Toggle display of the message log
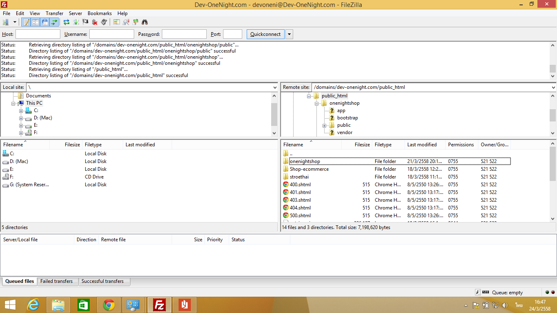557x313 pixels. pos(26,22)
